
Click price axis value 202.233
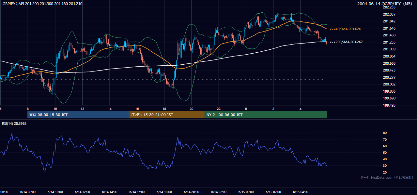(x=389, y=7)
